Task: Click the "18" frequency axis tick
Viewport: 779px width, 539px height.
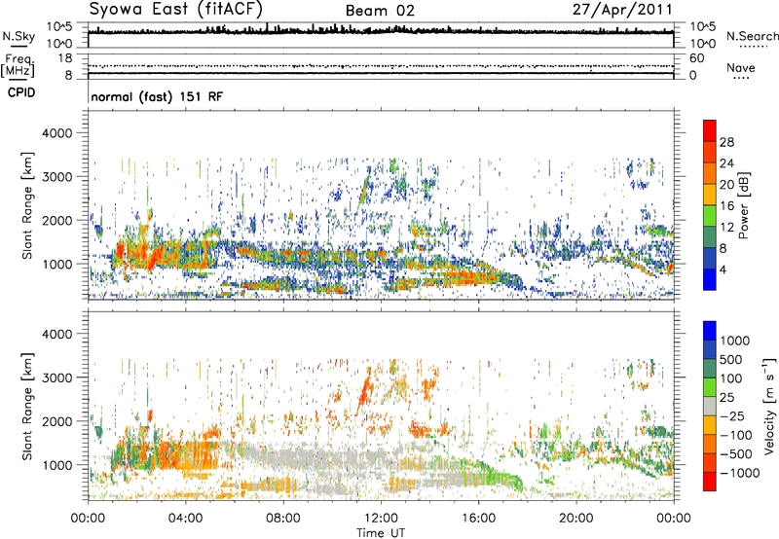Action: [x=65, y=58]
